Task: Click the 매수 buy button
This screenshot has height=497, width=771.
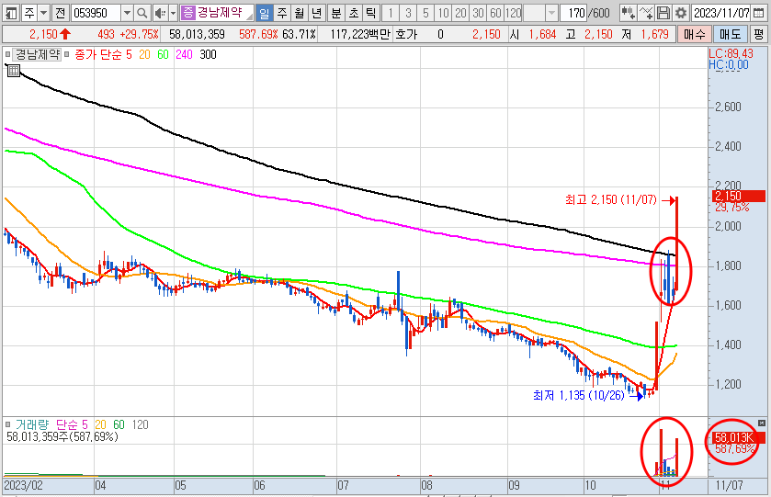Action: click(x=695, y=34)
